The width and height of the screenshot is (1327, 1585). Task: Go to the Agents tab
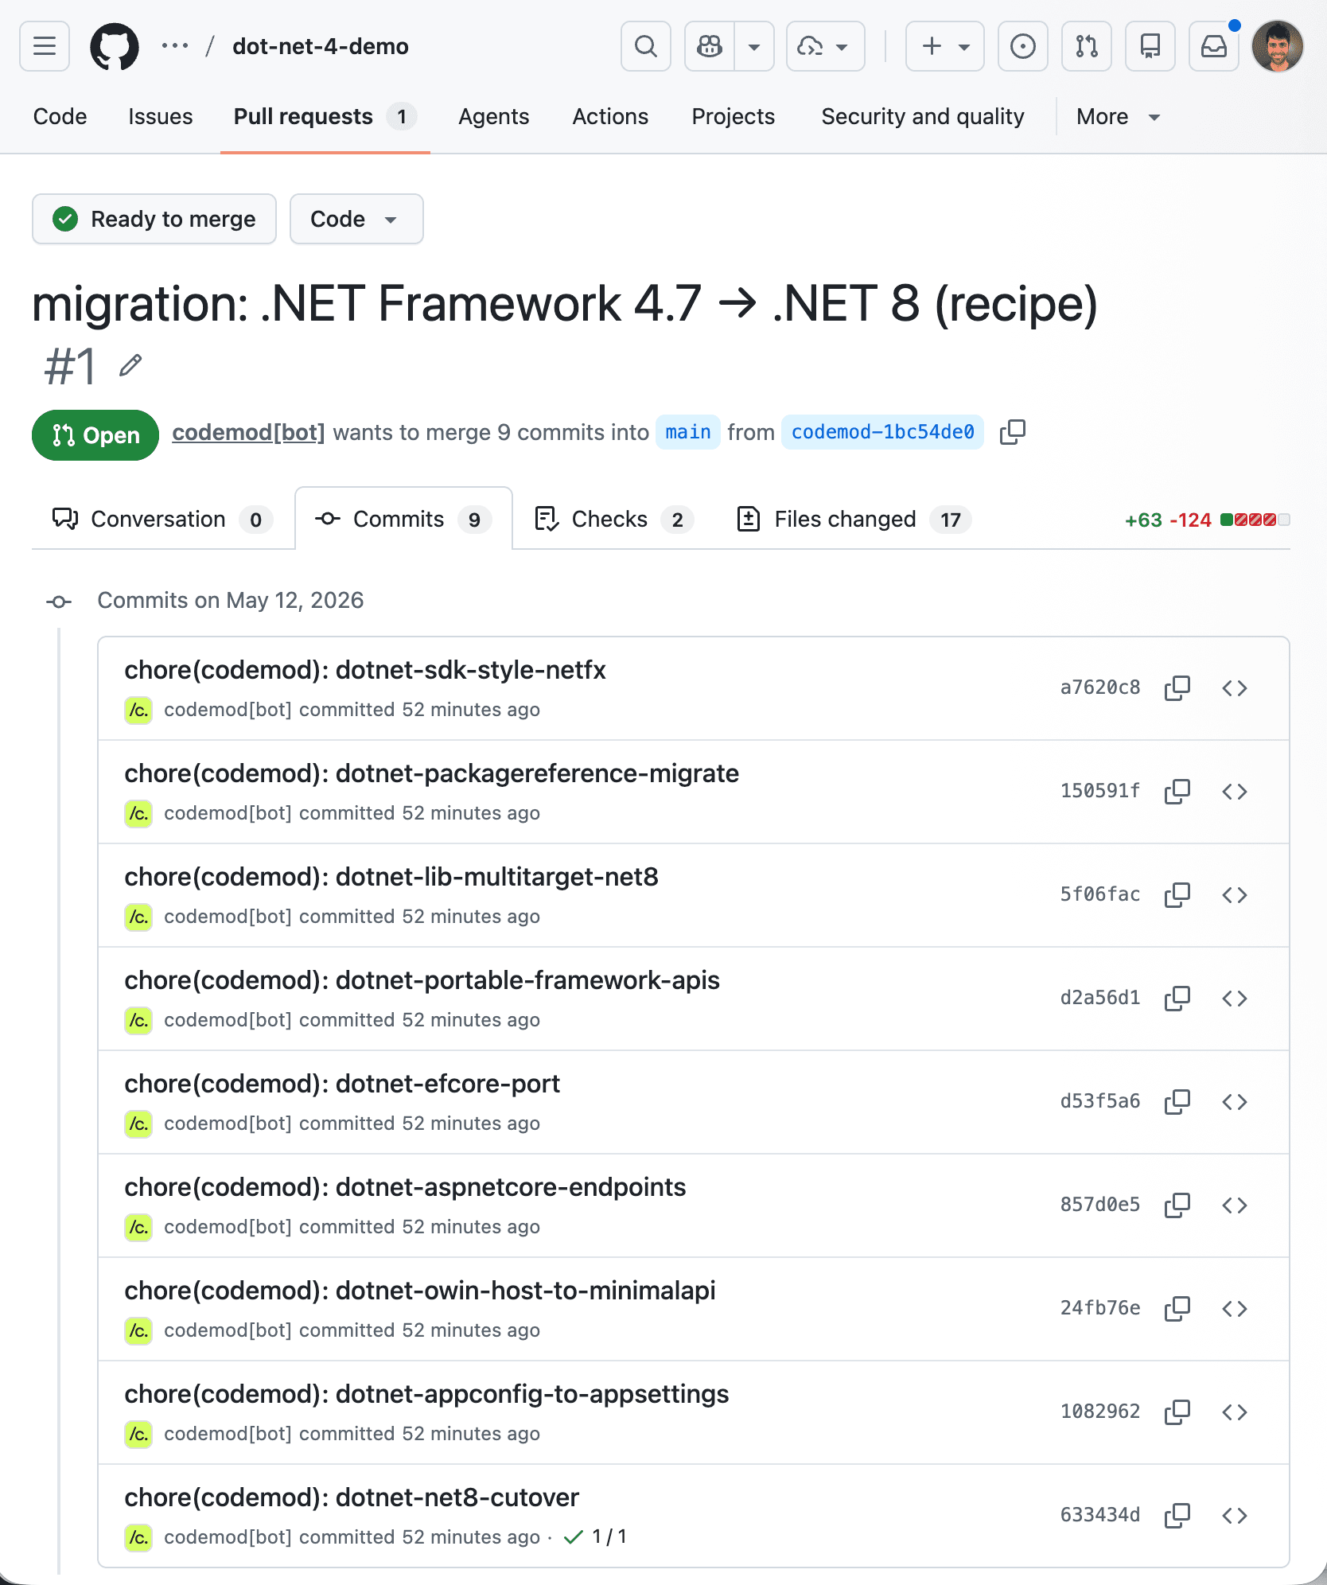(x=494, y=117)
